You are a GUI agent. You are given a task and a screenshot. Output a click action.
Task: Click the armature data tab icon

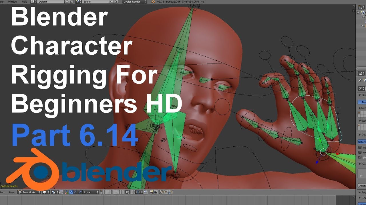coord(361,89)
